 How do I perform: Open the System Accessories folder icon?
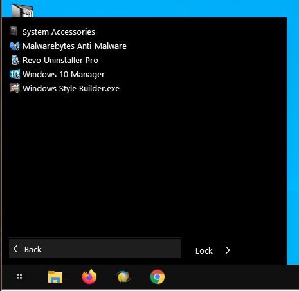[14, 32]
